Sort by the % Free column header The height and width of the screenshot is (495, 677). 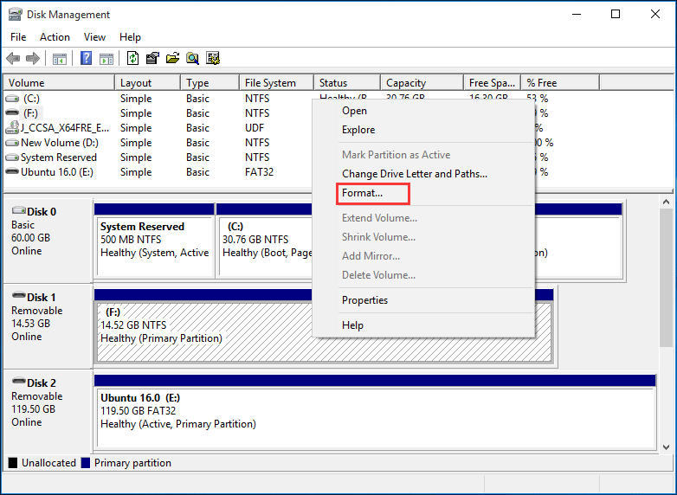coord(560,83)
